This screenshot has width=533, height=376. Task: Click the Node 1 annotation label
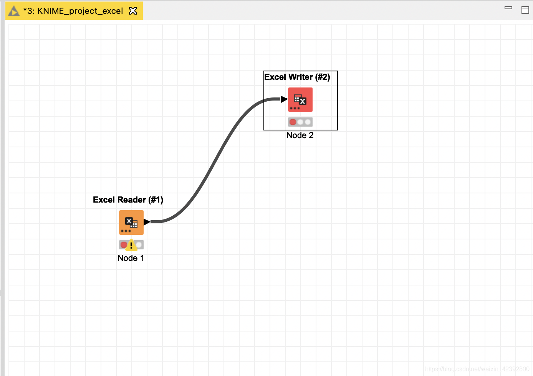(131, 258)
